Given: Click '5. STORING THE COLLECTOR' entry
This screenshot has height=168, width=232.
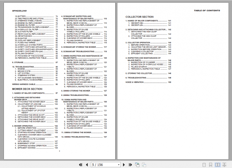Looking at the screenshot, I should pyautogui.click(x=148, y=73).
